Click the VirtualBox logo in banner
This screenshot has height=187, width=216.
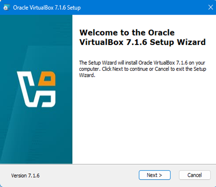coord(36,89)
